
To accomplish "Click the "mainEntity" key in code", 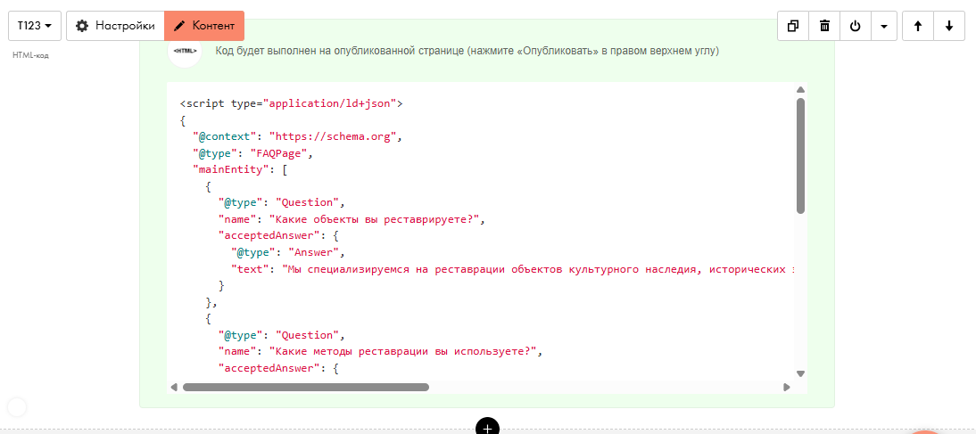I will 230,169.
